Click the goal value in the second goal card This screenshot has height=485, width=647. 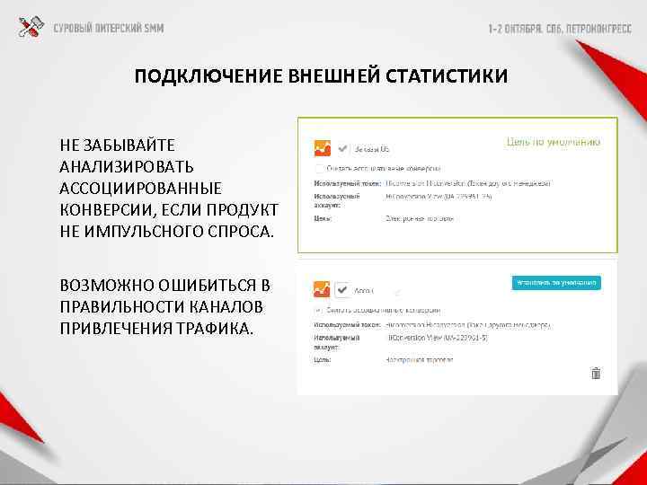pos(420,360)
